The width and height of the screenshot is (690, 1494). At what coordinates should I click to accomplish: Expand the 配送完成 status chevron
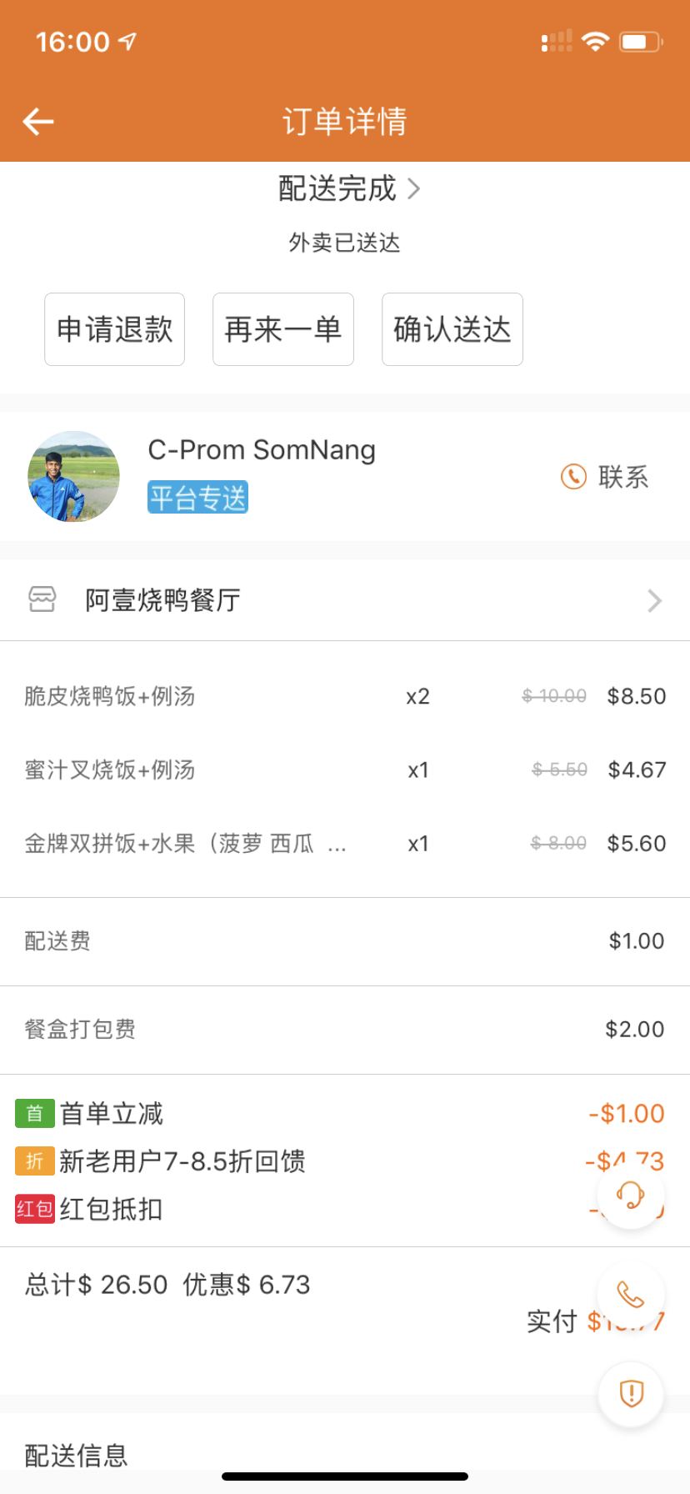click(x=414, y=188)
